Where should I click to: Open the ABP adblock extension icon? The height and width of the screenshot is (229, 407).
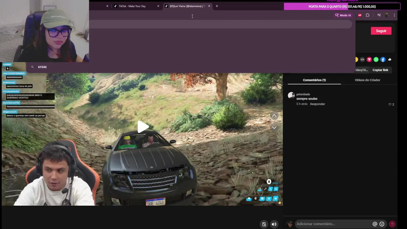click(360, 15)
